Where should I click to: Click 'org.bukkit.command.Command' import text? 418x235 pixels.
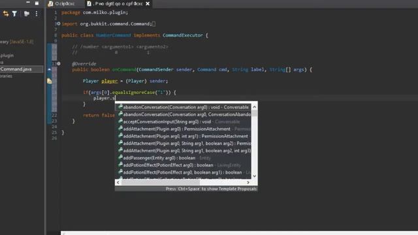115,23
